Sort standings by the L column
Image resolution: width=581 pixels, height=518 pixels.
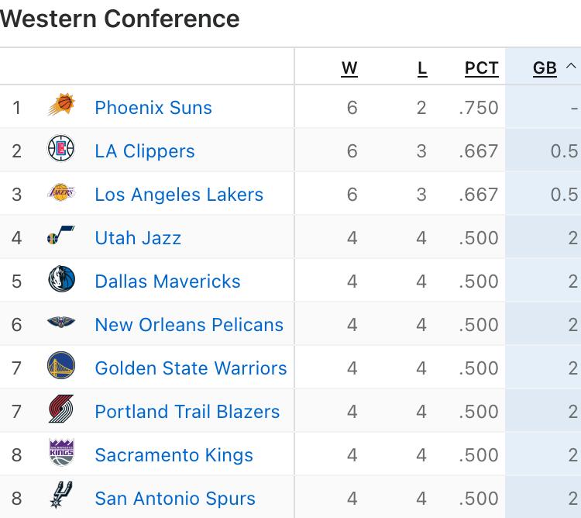[422, 68]
